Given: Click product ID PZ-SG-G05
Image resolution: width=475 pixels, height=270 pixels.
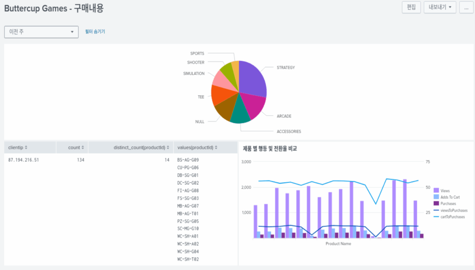Looking at the screenshot, I should (188, 221).
